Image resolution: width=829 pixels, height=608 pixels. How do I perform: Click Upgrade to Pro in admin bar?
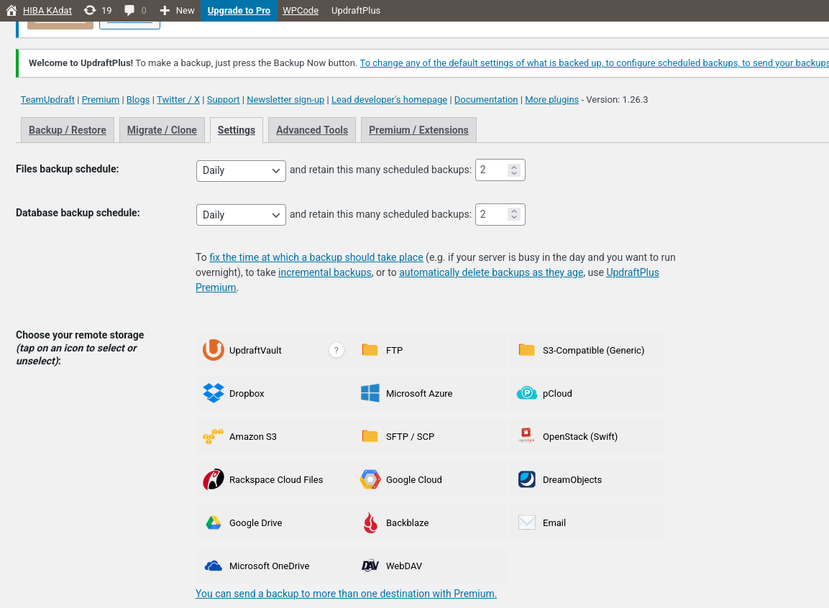point(239,11)
